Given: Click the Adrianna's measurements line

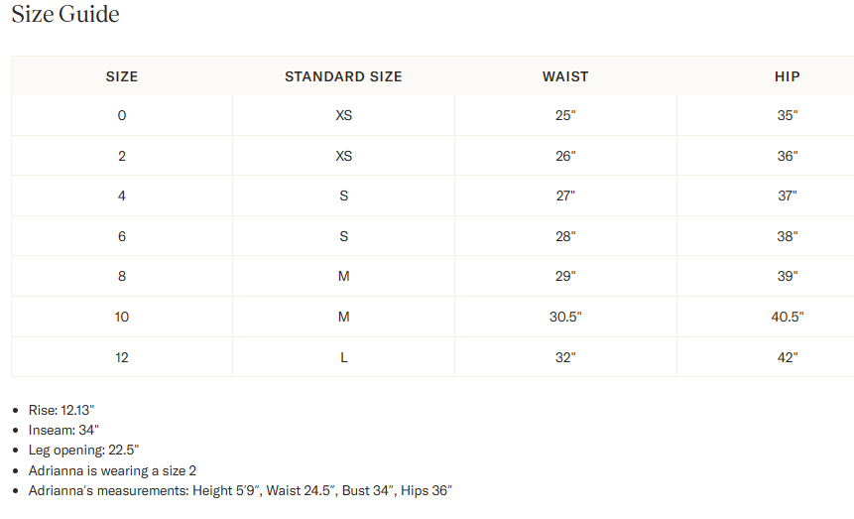Looking at the screenshot, I should tap(240, 490).
